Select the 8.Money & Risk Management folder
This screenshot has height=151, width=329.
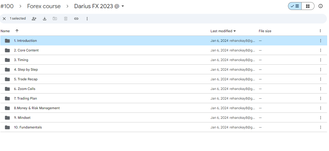point(37,108)
